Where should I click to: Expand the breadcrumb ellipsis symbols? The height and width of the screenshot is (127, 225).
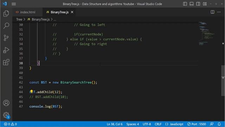(55, 19)
